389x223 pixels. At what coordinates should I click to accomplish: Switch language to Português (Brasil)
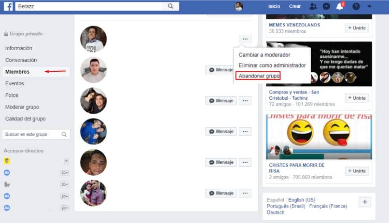(x=286, y=206)
